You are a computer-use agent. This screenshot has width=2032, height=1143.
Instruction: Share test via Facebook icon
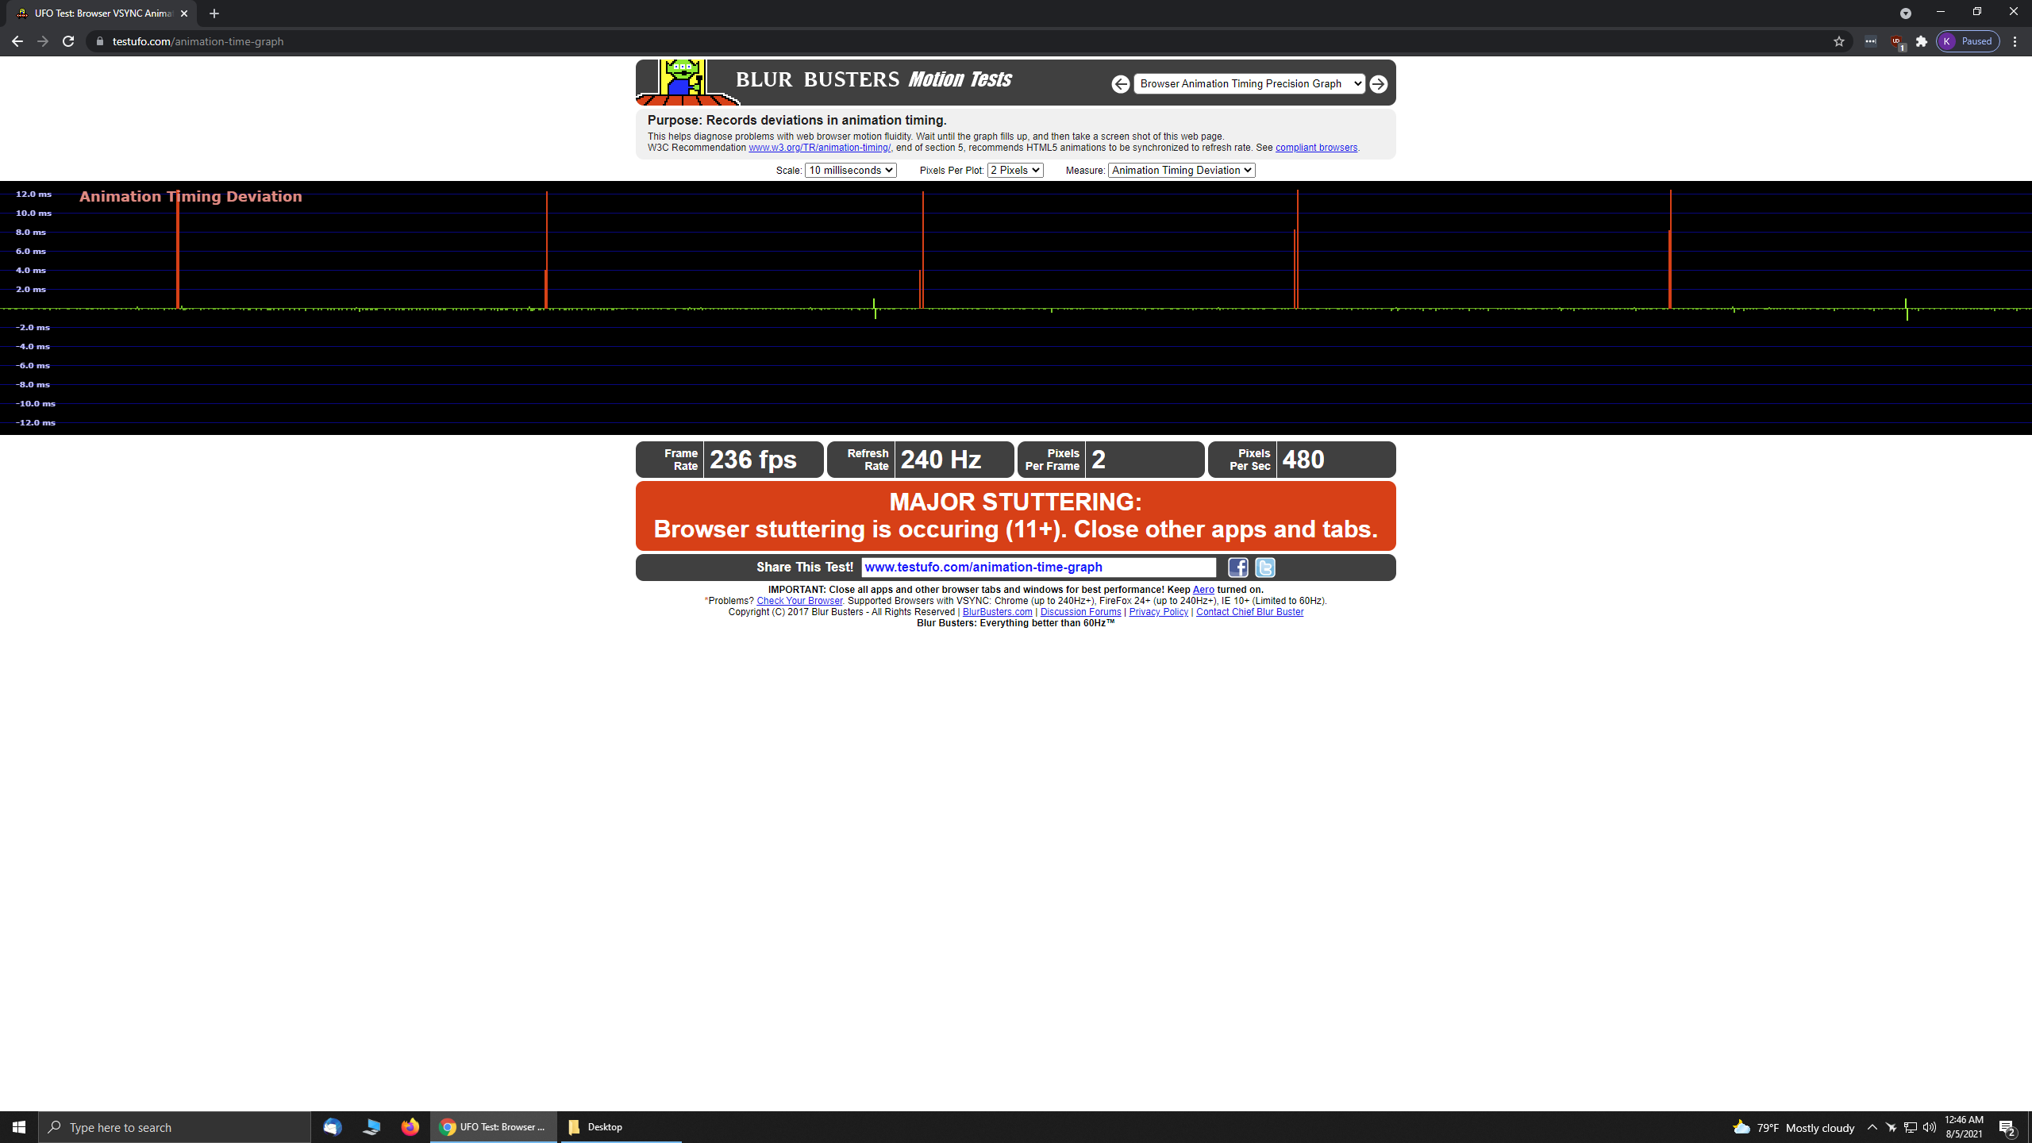(1237, 568)
